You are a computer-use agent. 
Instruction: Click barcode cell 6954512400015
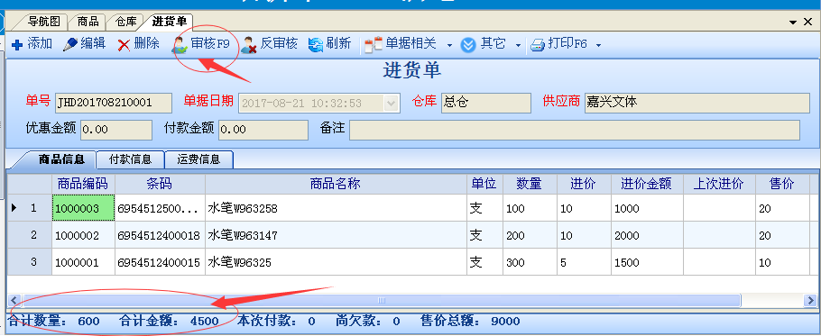coord(160,262)
